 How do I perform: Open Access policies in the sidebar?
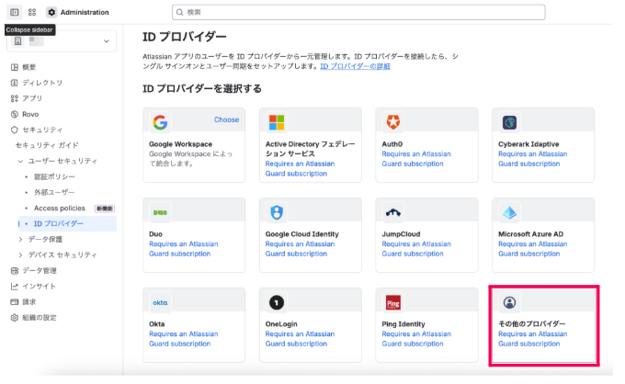(x=60, y=209)
